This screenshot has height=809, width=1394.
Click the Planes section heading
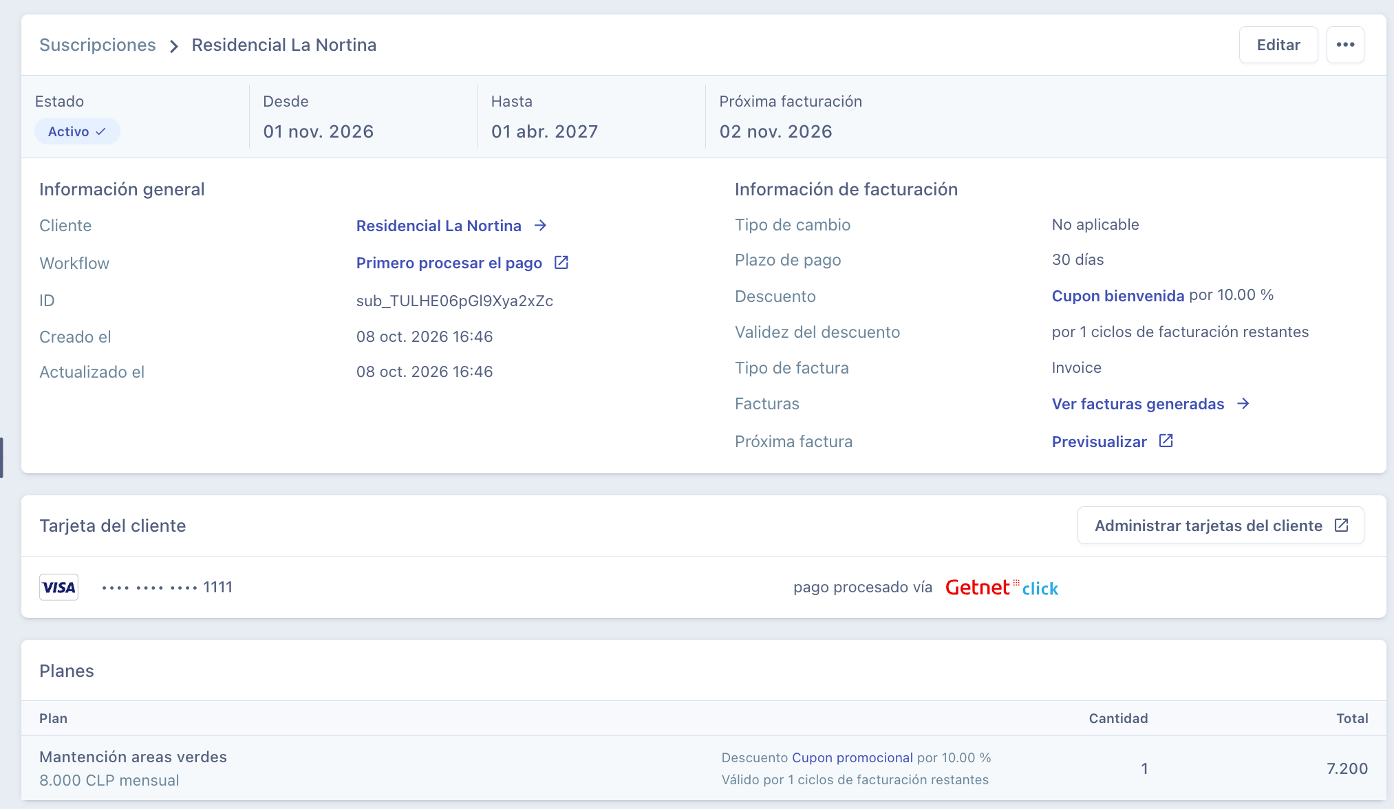coord(67,671)
